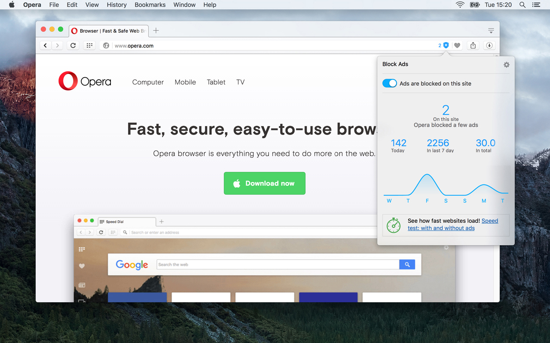Open Speed Dial grid icon

click(x=89, y=45)
